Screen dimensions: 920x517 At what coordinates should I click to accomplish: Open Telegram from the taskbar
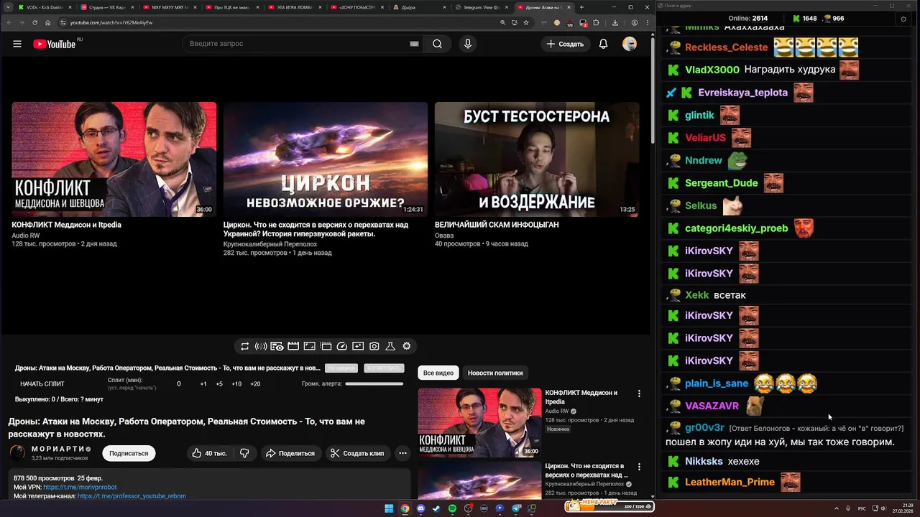click(515, 508)
